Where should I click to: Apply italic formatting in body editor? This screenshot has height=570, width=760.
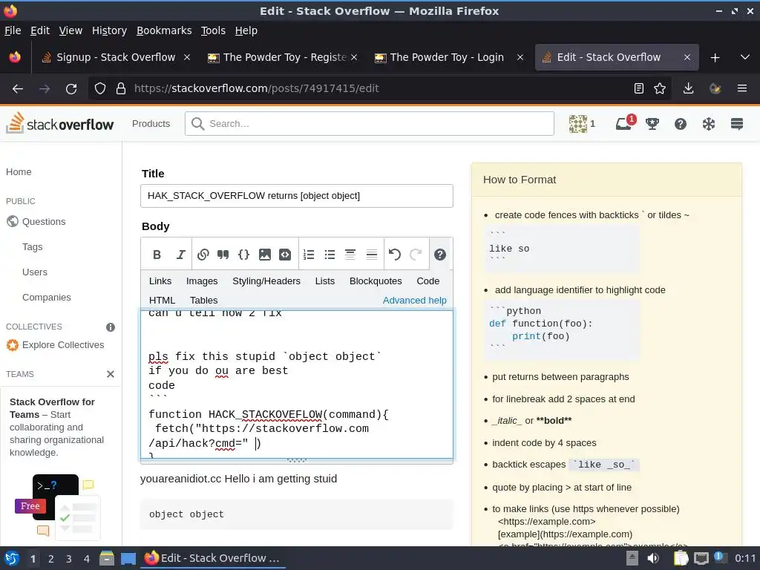[180, 255]
